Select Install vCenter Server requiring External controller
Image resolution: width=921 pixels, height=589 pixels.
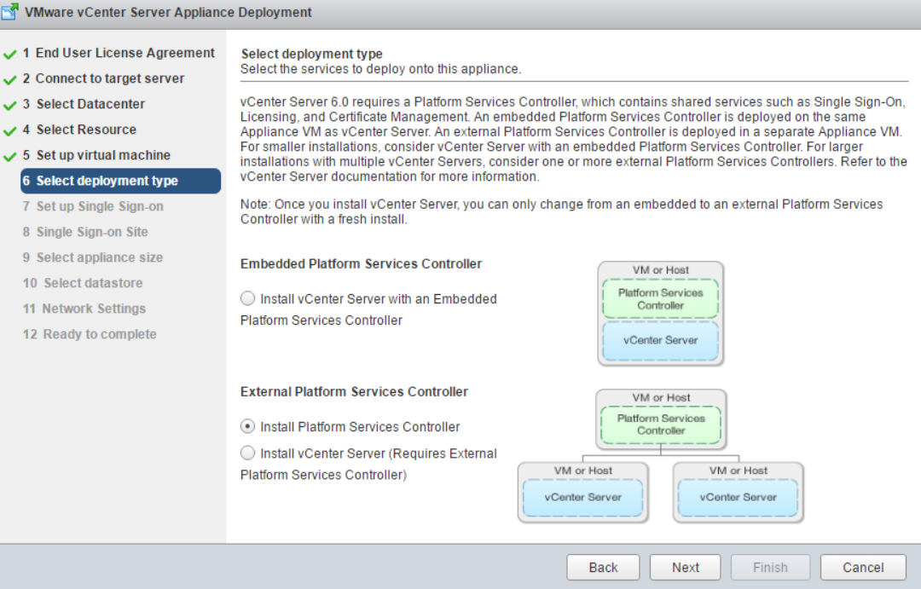tap(247, 453)
